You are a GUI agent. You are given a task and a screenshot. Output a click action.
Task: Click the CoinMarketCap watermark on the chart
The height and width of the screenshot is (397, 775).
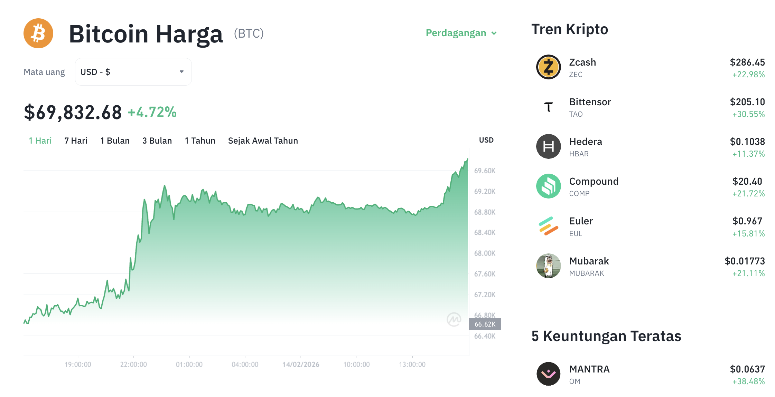pos(455,319)
